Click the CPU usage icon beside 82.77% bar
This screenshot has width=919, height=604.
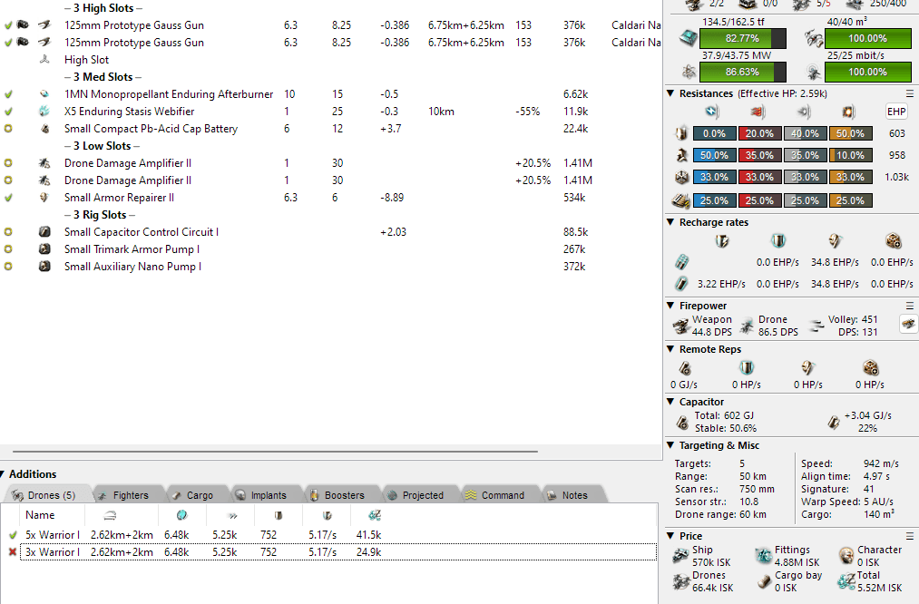click(689, 38)
